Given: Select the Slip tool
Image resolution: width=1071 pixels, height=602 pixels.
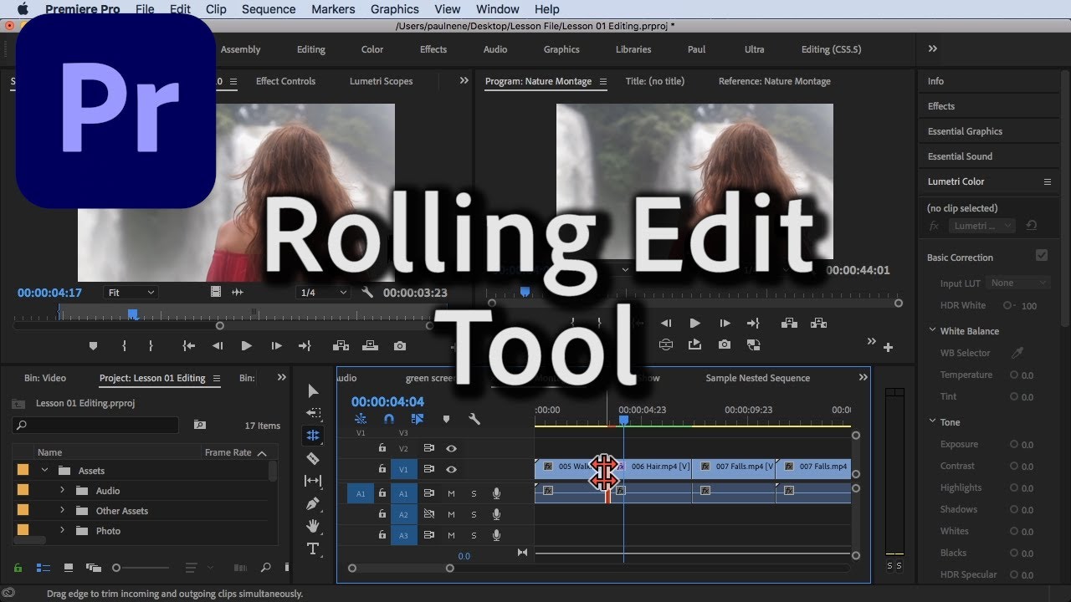Looking at the screenshot, I should [x=313, y=481].
